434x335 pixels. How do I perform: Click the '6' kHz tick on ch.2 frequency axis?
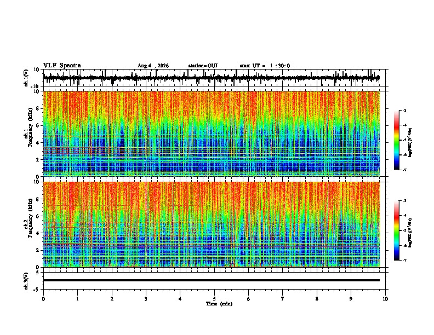point(38,216)
